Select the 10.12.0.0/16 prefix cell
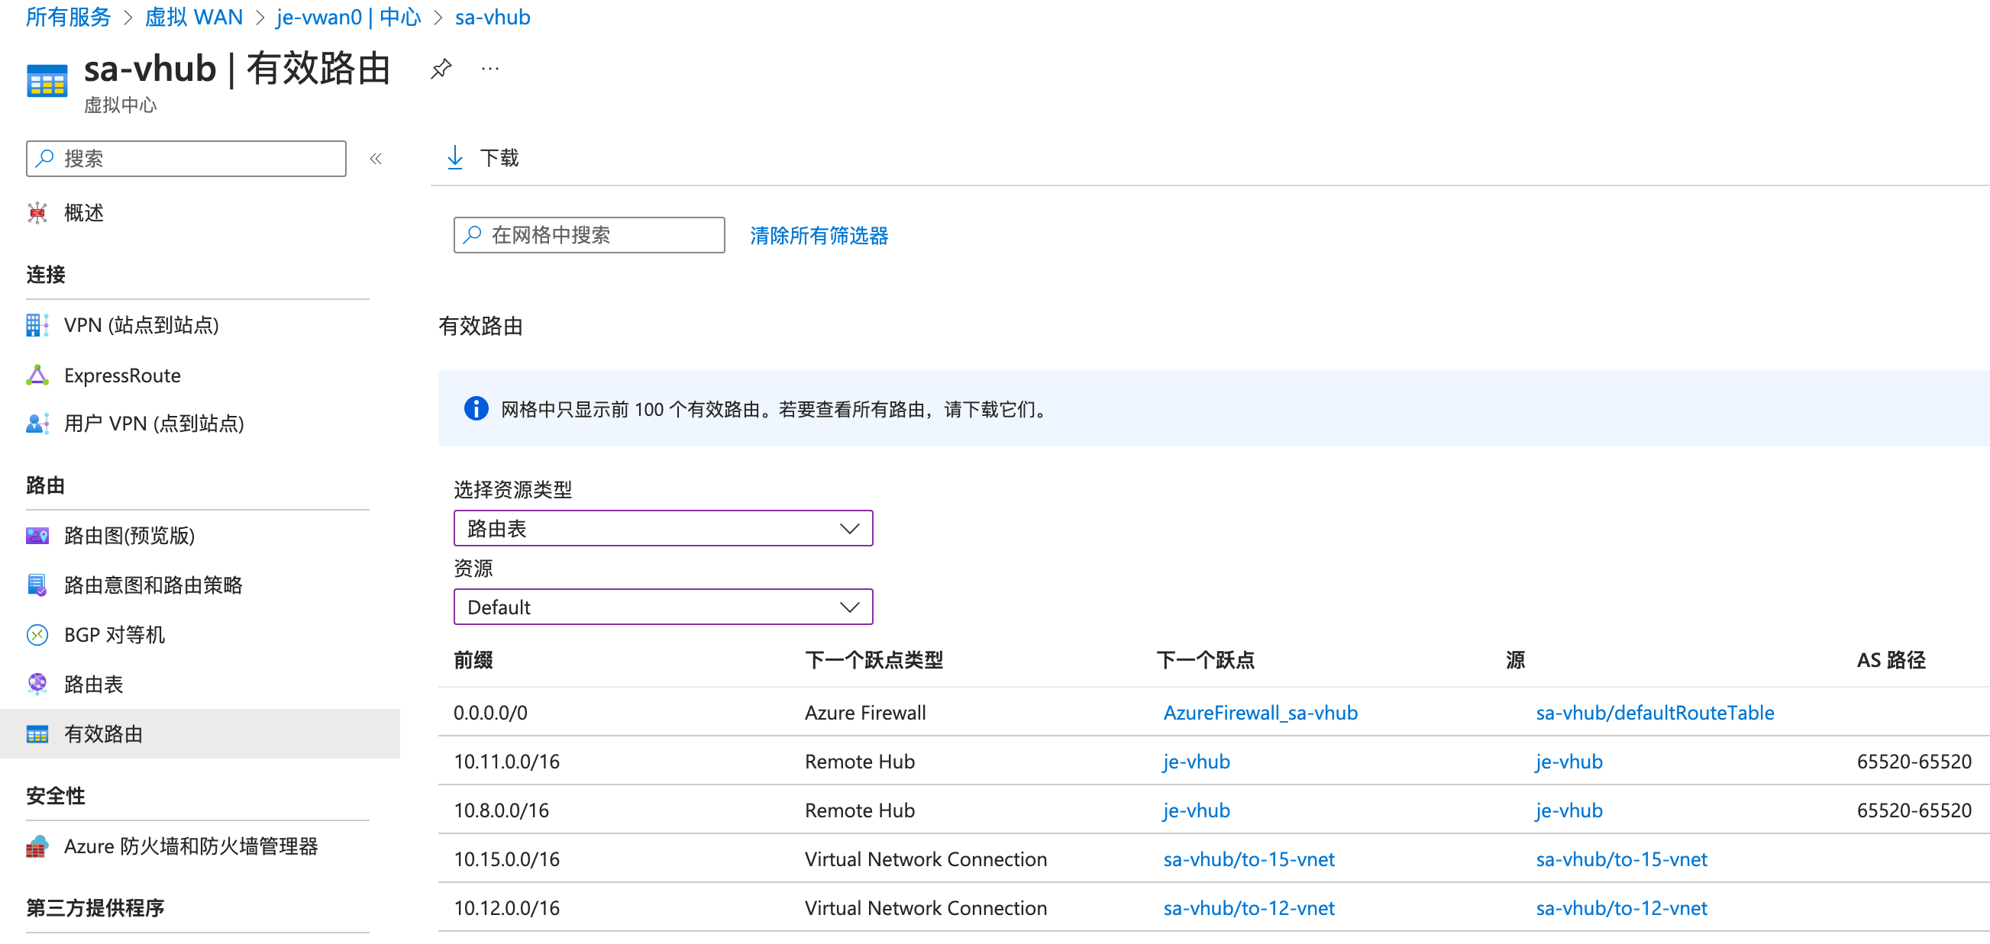 coord(507,908)
